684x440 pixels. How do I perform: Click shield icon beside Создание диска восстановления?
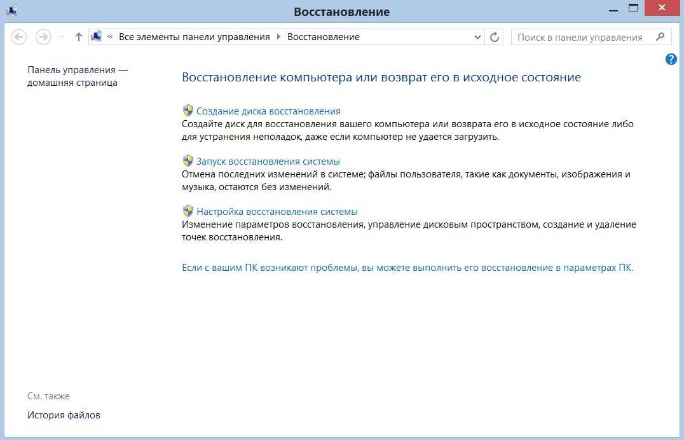pyautogui.click(x=188, y=111)
